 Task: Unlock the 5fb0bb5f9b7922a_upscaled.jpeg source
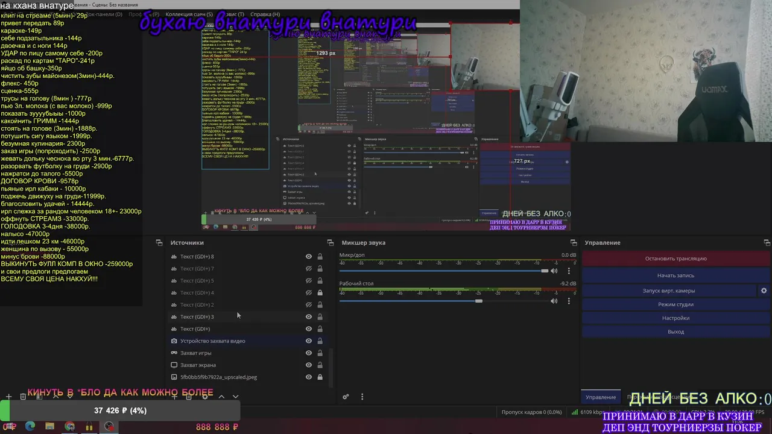[320, 377]
